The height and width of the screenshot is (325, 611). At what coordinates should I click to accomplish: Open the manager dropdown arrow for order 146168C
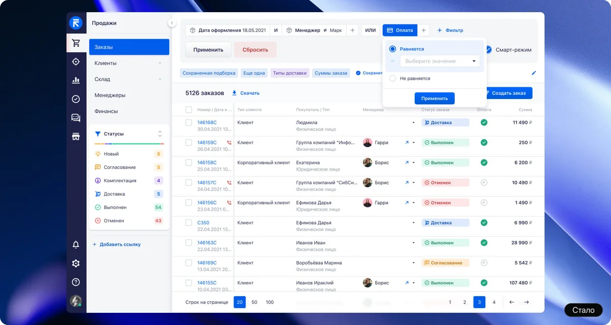414,122
